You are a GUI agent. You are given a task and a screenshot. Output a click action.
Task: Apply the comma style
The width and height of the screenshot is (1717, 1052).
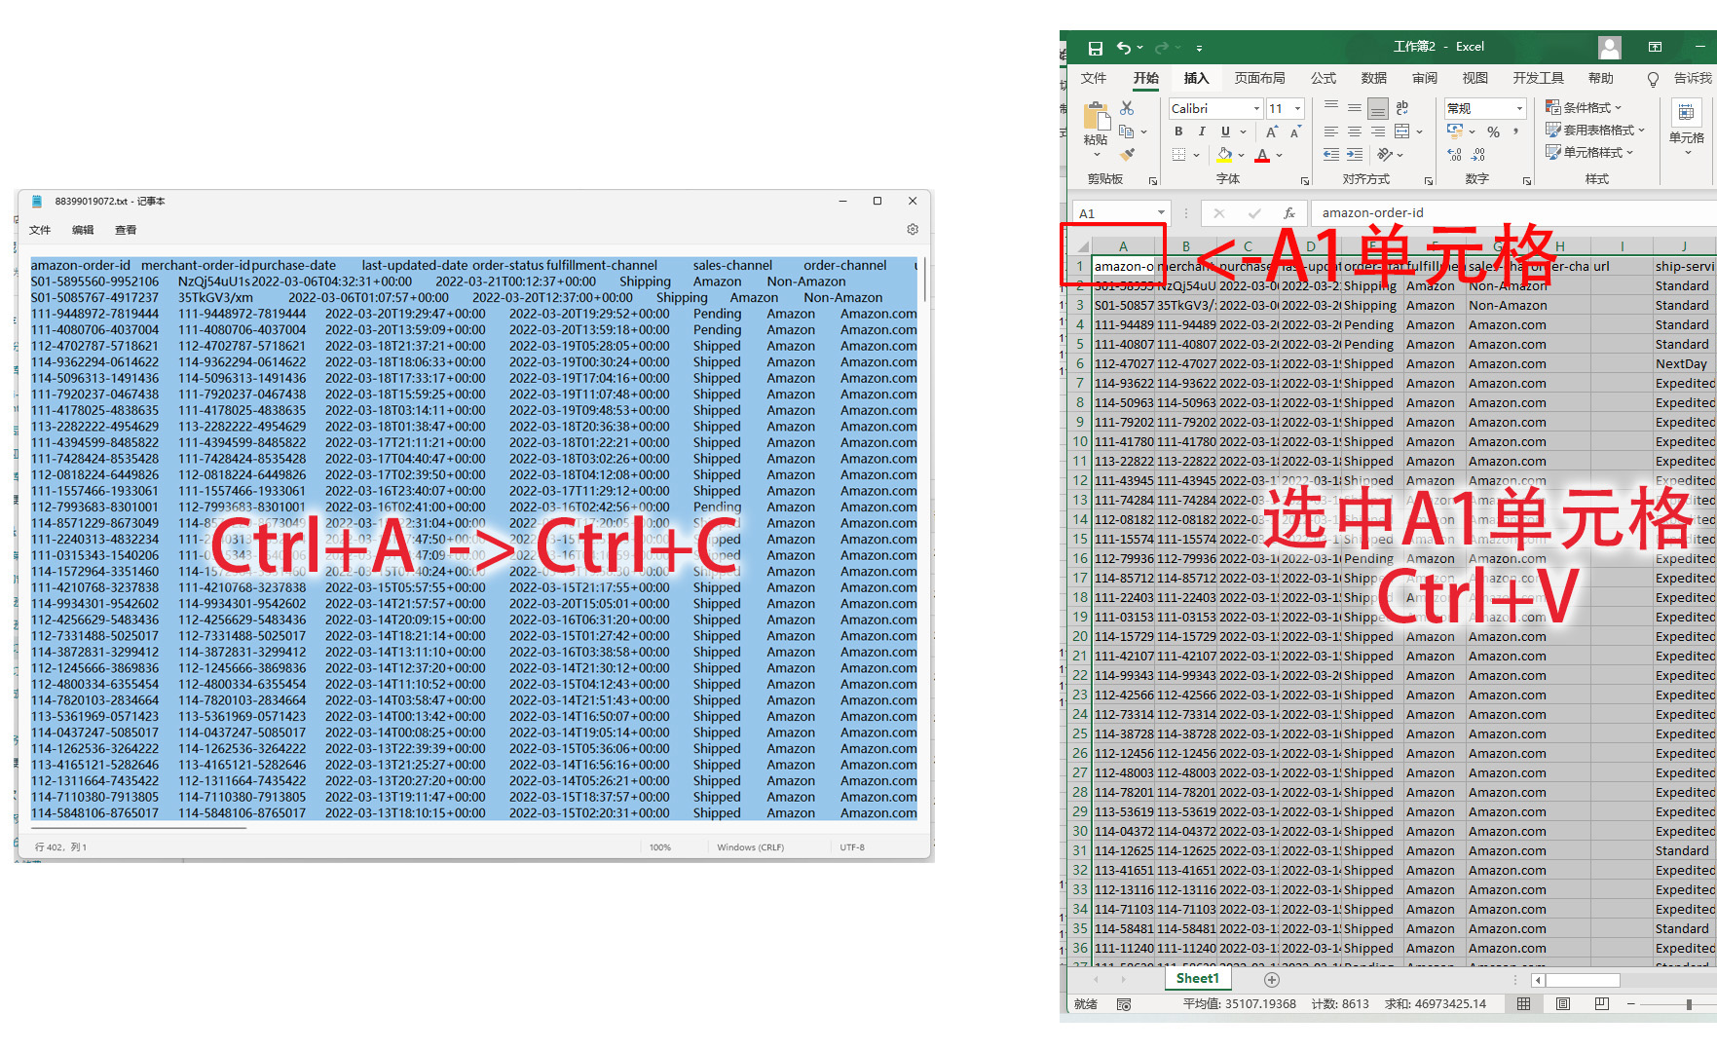pyautogui.click(x=1516, y=131)
